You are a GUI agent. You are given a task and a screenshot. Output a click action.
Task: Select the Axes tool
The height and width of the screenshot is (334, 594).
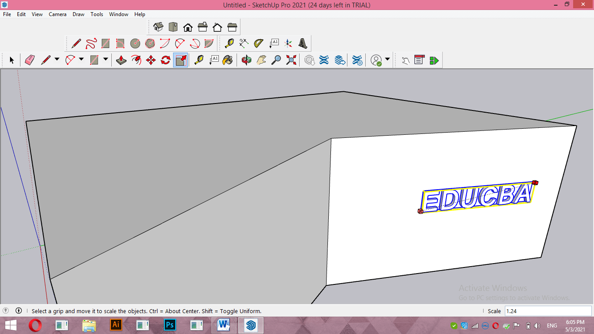288,43
